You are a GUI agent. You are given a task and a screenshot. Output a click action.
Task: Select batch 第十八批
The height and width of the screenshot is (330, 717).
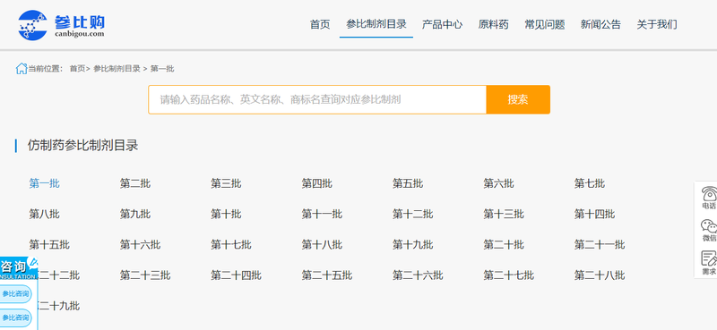[322, 245]
